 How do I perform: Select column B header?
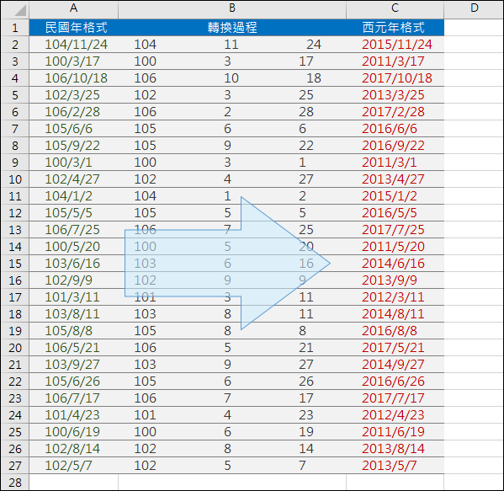[232, 9]
